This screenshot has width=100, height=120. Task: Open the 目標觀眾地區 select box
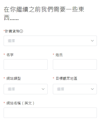tap(75, 89)
